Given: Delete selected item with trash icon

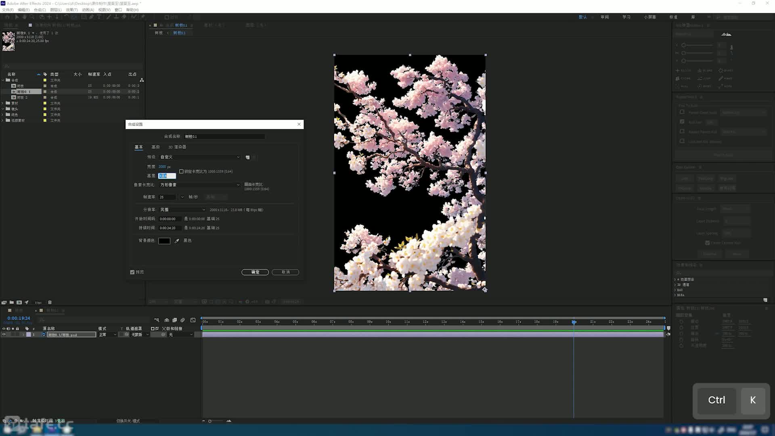Looking at the screenshot, I should (x=50, y=302).
